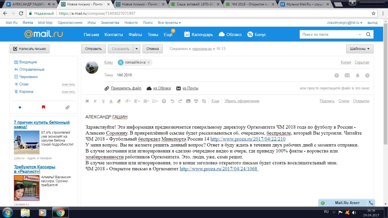This screenshot has width=388, height=218.
Task: Run the ABC spell check
Action: point(196,101)
